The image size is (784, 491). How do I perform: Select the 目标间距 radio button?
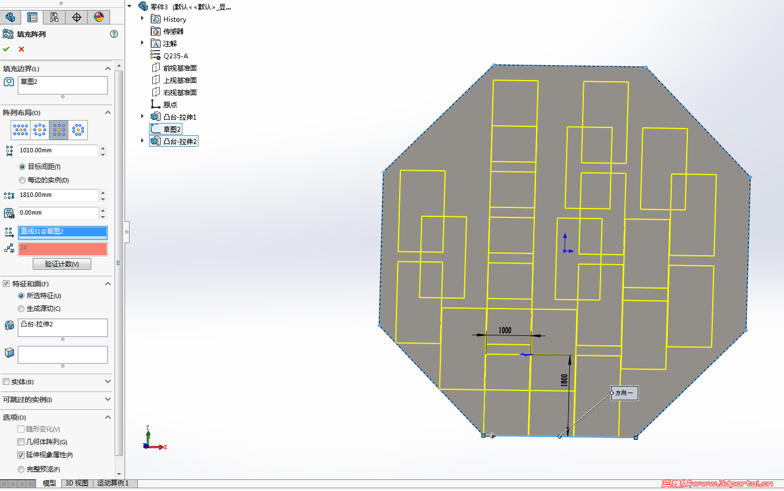(22, 167)
